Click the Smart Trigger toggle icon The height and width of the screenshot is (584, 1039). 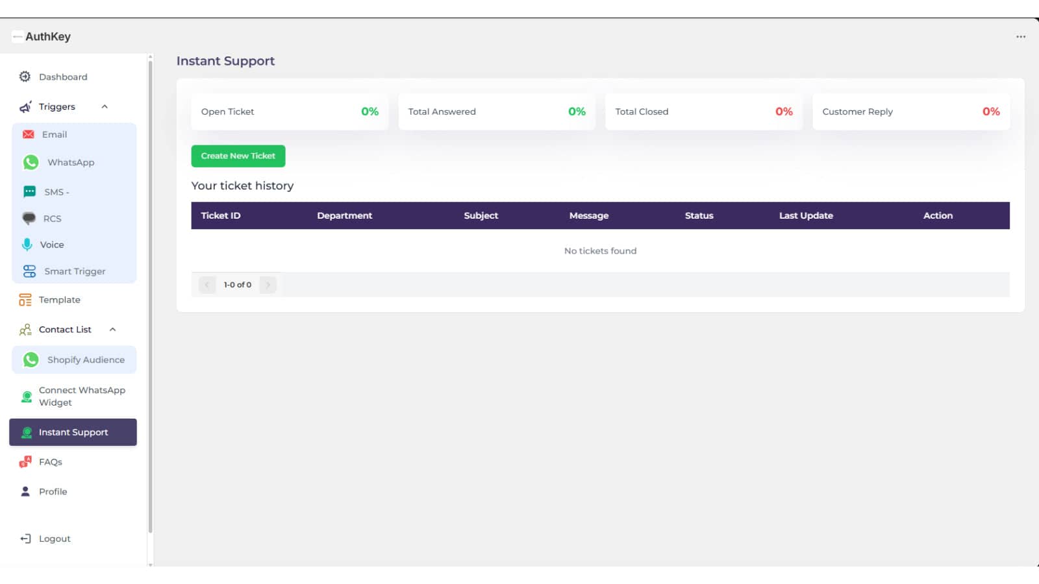point(29,271)
